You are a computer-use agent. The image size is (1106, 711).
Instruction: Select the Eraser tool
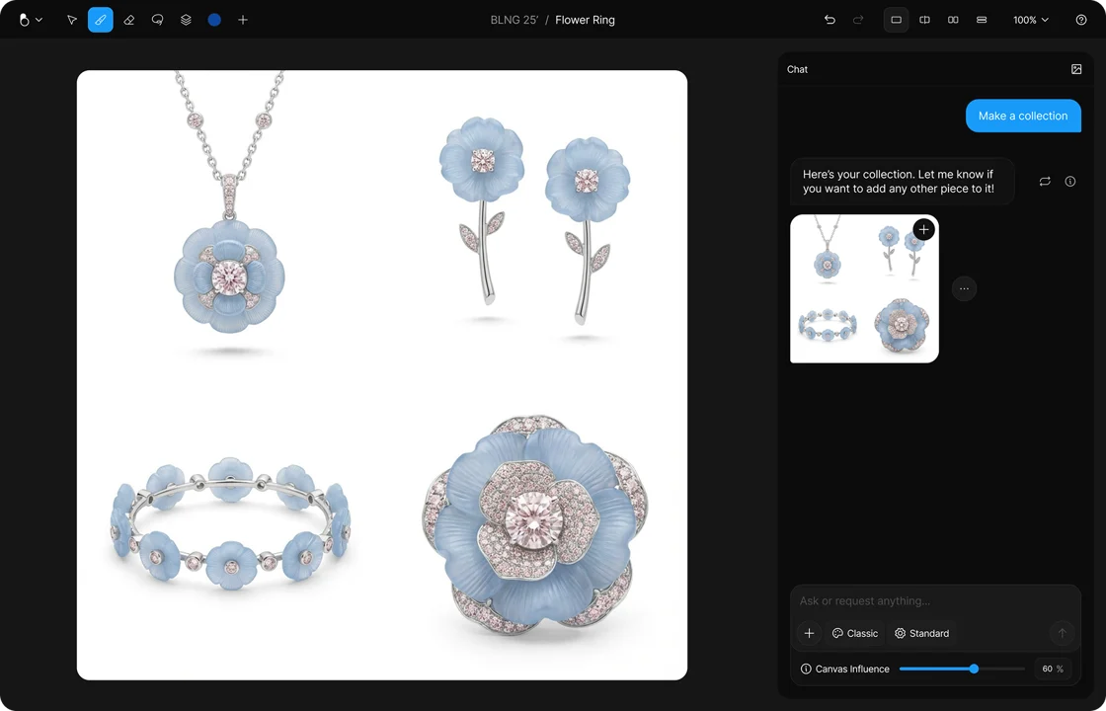[x=129, y=20]
